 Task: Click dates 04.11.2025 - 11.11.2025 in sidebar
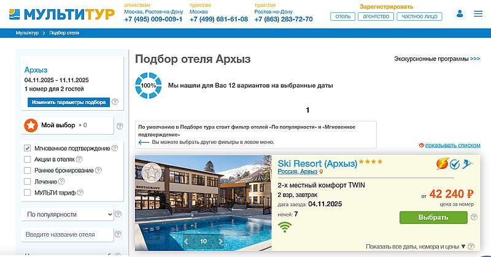click(56, 80)
